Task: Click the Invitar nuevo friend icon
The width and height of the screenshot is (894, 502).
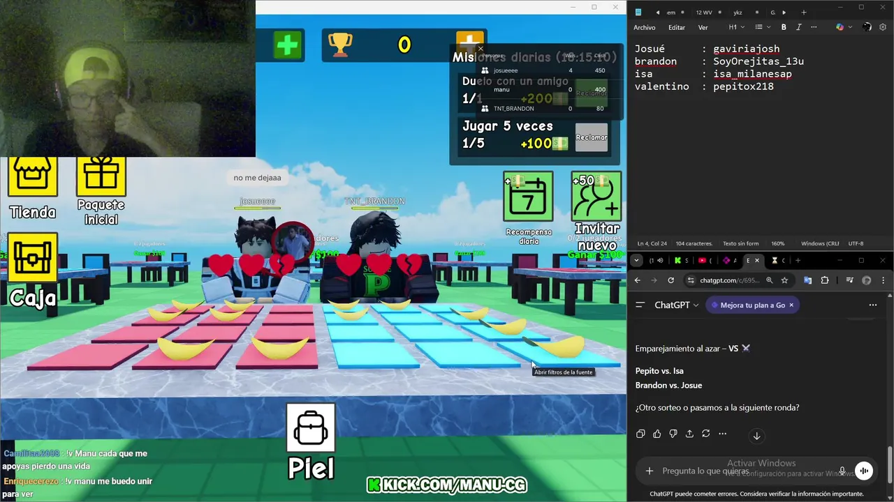Action: 596,197
